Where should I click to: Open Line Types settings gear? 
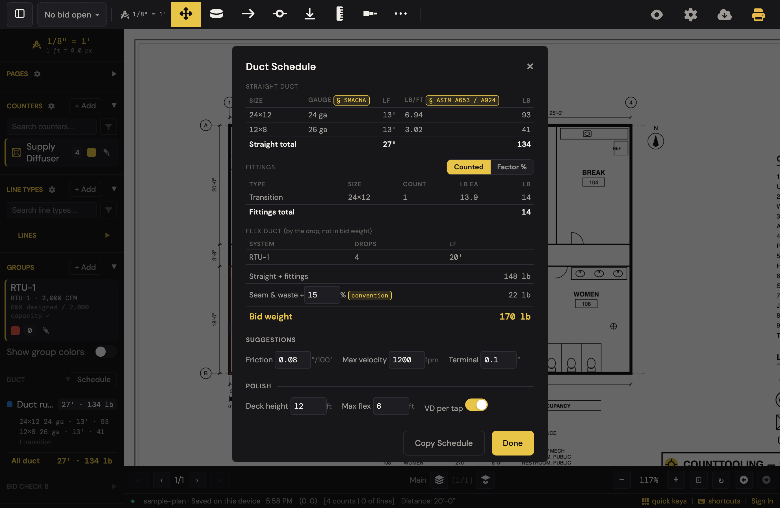tap(52, 190)
